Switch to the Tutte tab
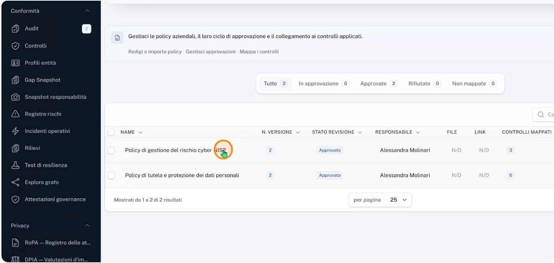The width and height of the screenshot is (554, 263). (276, 84)
